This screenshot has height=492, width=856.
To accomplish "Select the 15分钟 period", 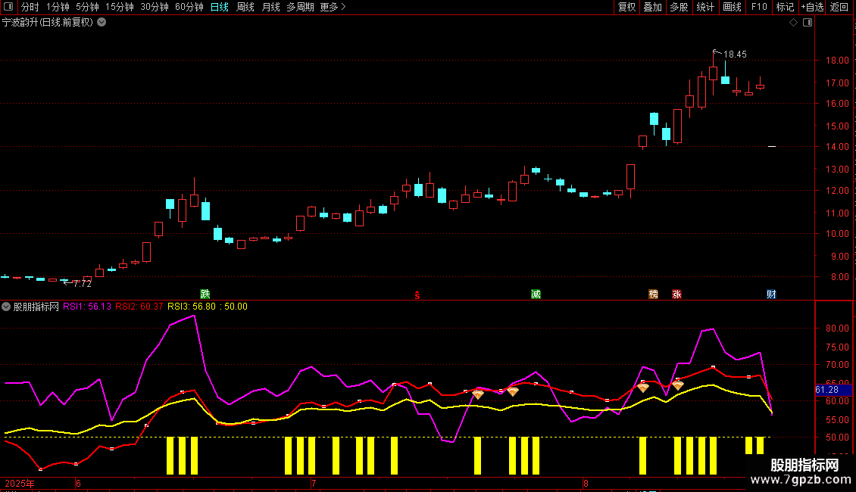I will click(120, 7).
